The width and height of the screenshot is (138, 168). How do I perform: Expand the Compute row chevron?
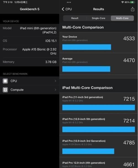55,90
